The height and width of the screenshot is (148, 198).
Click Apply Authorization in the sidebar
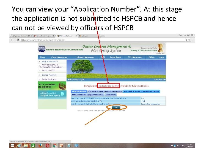[50, 62]
